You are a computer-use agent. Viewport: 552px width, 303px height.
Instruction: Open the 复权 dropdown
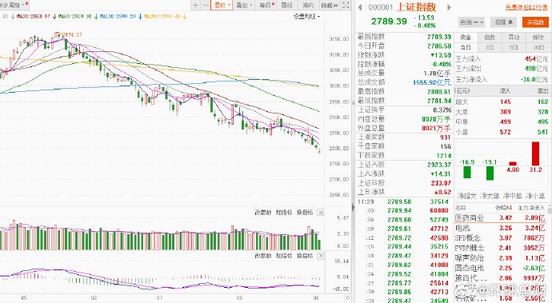[222, 5]
